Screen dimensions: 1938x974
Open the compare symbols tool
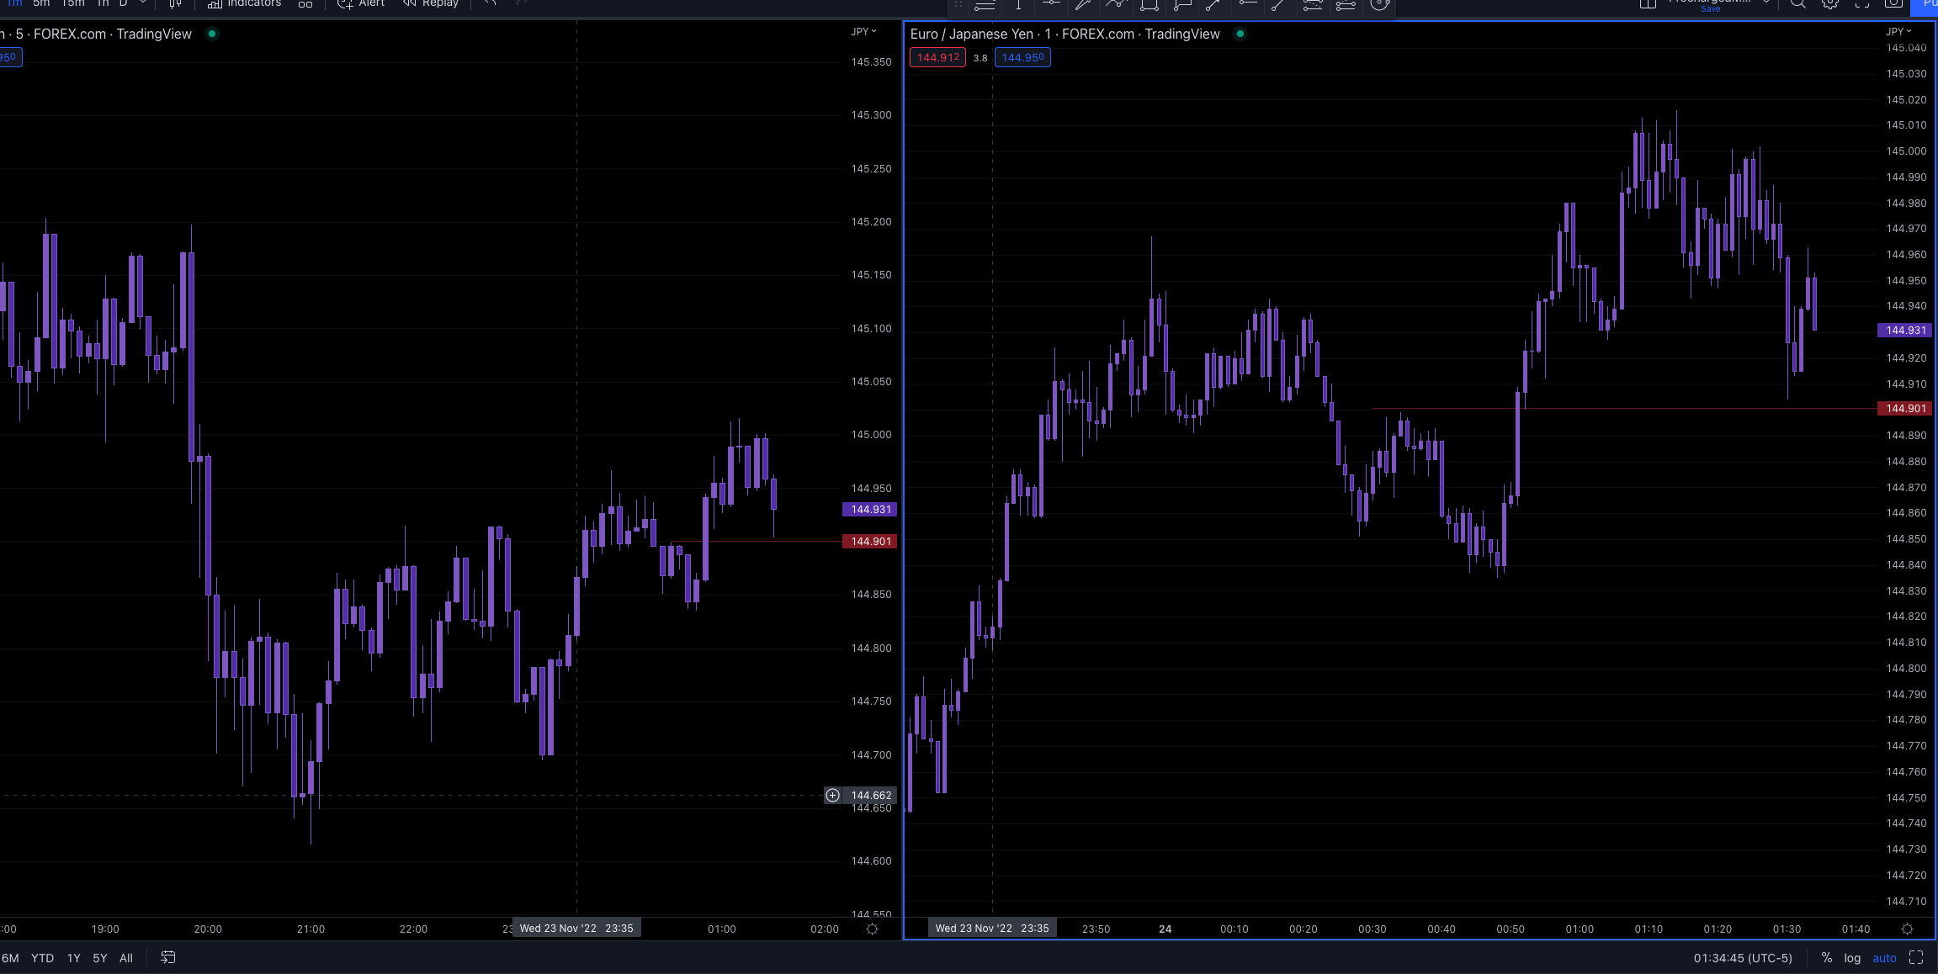tap(306, 4)
